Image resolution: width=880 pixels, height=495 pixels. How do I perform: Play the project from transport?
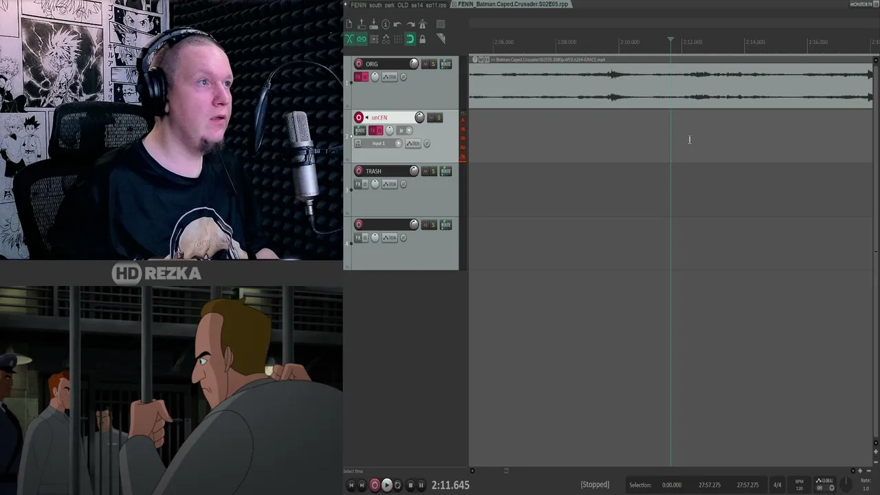[386, 485]
